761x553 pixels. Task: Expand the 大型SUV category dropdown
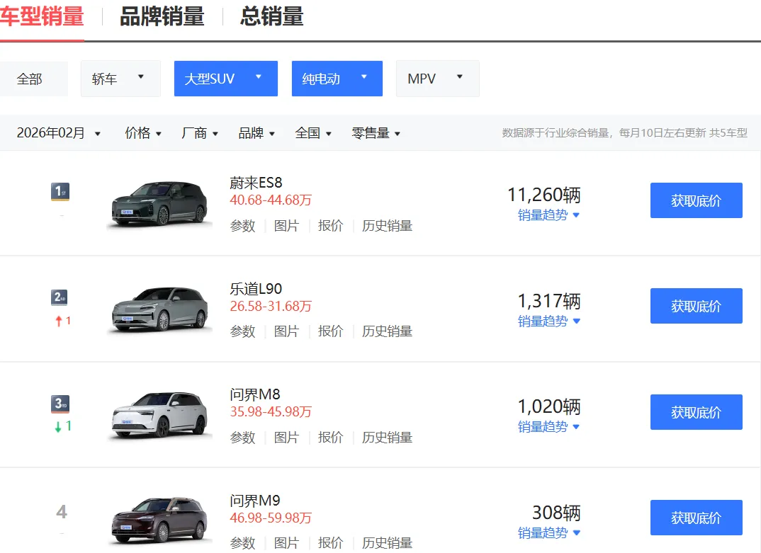[226, 79]
